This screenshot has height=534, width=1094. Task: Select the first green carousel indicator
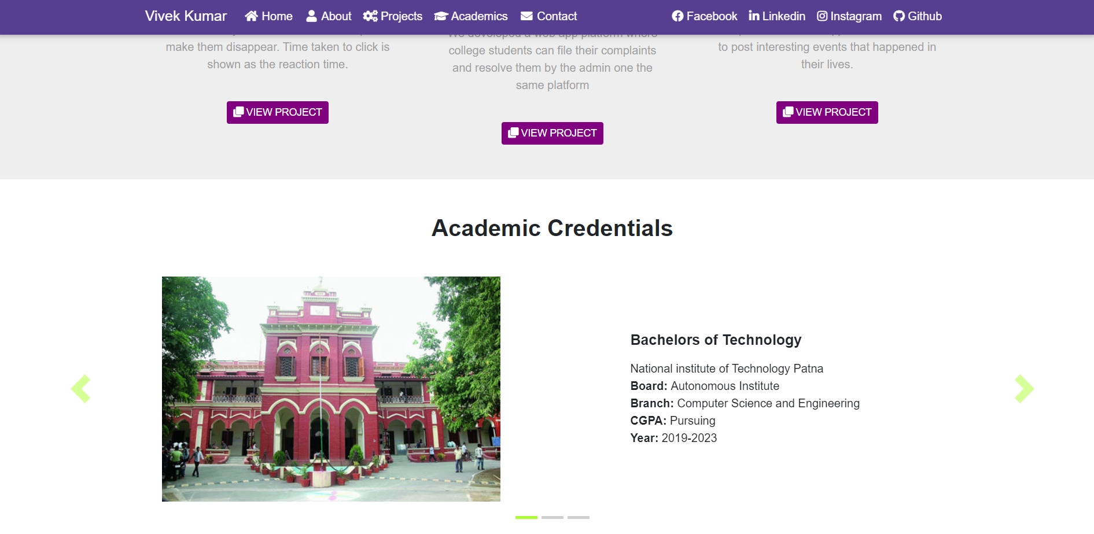(x=526, y=517)
